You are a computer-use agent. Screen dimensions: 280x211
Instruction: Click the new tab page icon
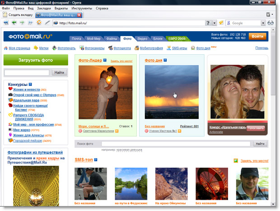point(5,14)
